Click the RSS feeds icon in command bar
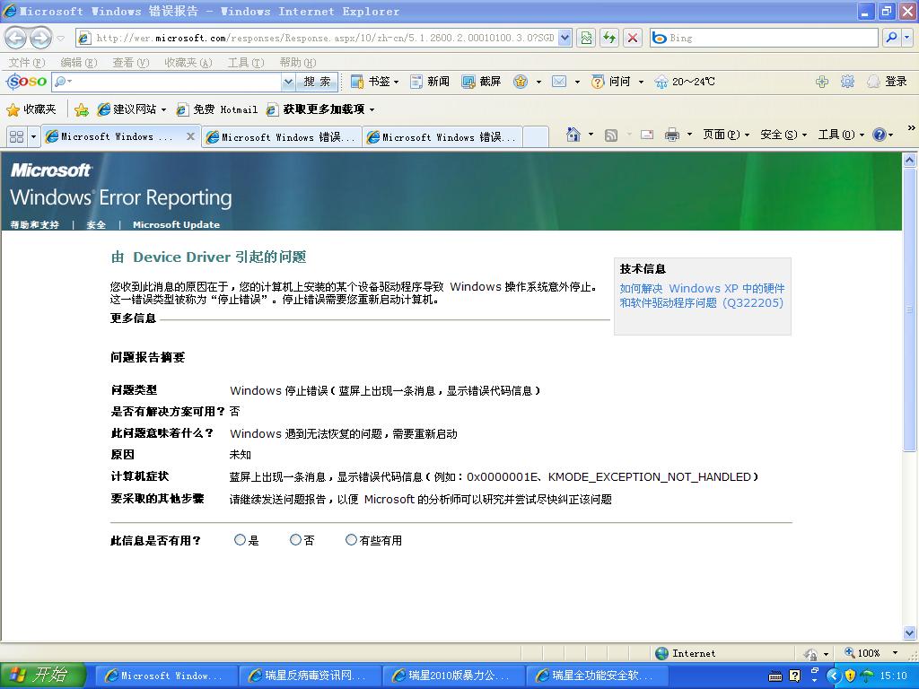The height and width of the screenshot is (689, 919). (610, 135)
